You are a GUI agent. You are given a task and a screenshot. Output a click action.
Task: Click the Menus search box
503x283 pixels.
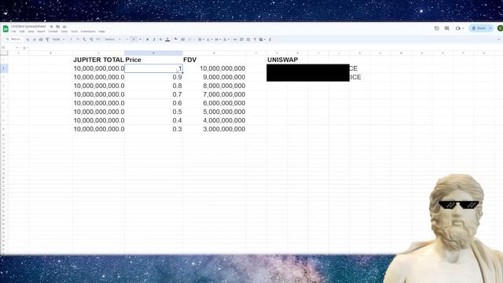pos(13,39)
